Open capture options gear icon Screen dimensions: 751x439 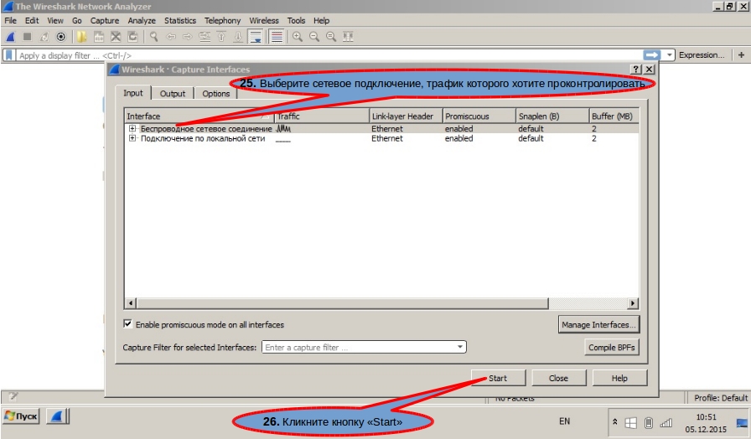(x=61, y=37)
